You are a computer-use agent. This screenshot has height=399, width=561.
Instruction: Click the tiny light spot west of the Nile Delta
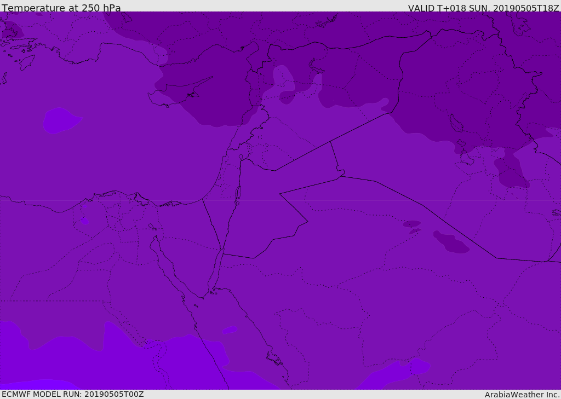[x=84, y=221]
